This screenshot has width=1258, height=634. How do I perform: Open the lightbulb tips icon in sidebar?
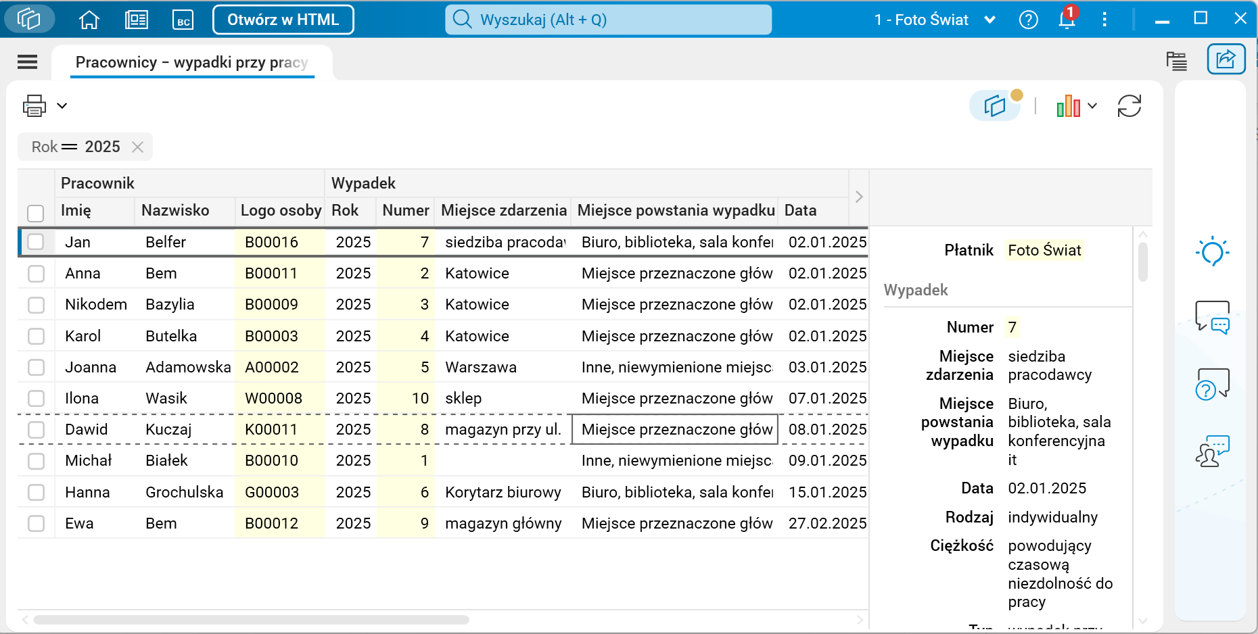pyautogui.click(x=1212, y=252)
